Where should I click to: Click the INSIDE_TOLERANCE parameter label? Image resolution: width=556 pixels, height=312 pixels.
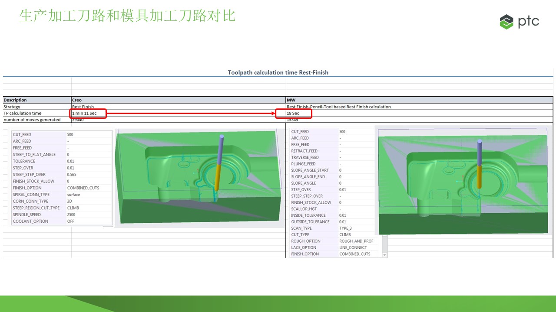click(308, 215)
